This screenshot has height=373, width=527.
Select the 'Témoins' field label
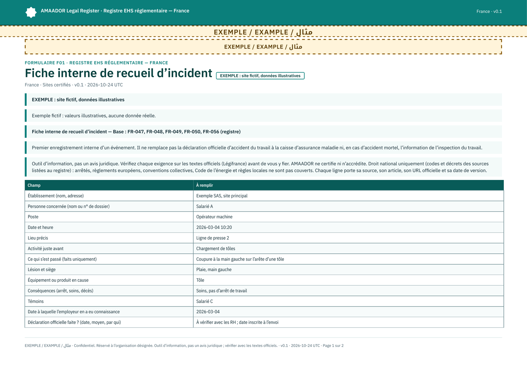(x=36, y=301)
